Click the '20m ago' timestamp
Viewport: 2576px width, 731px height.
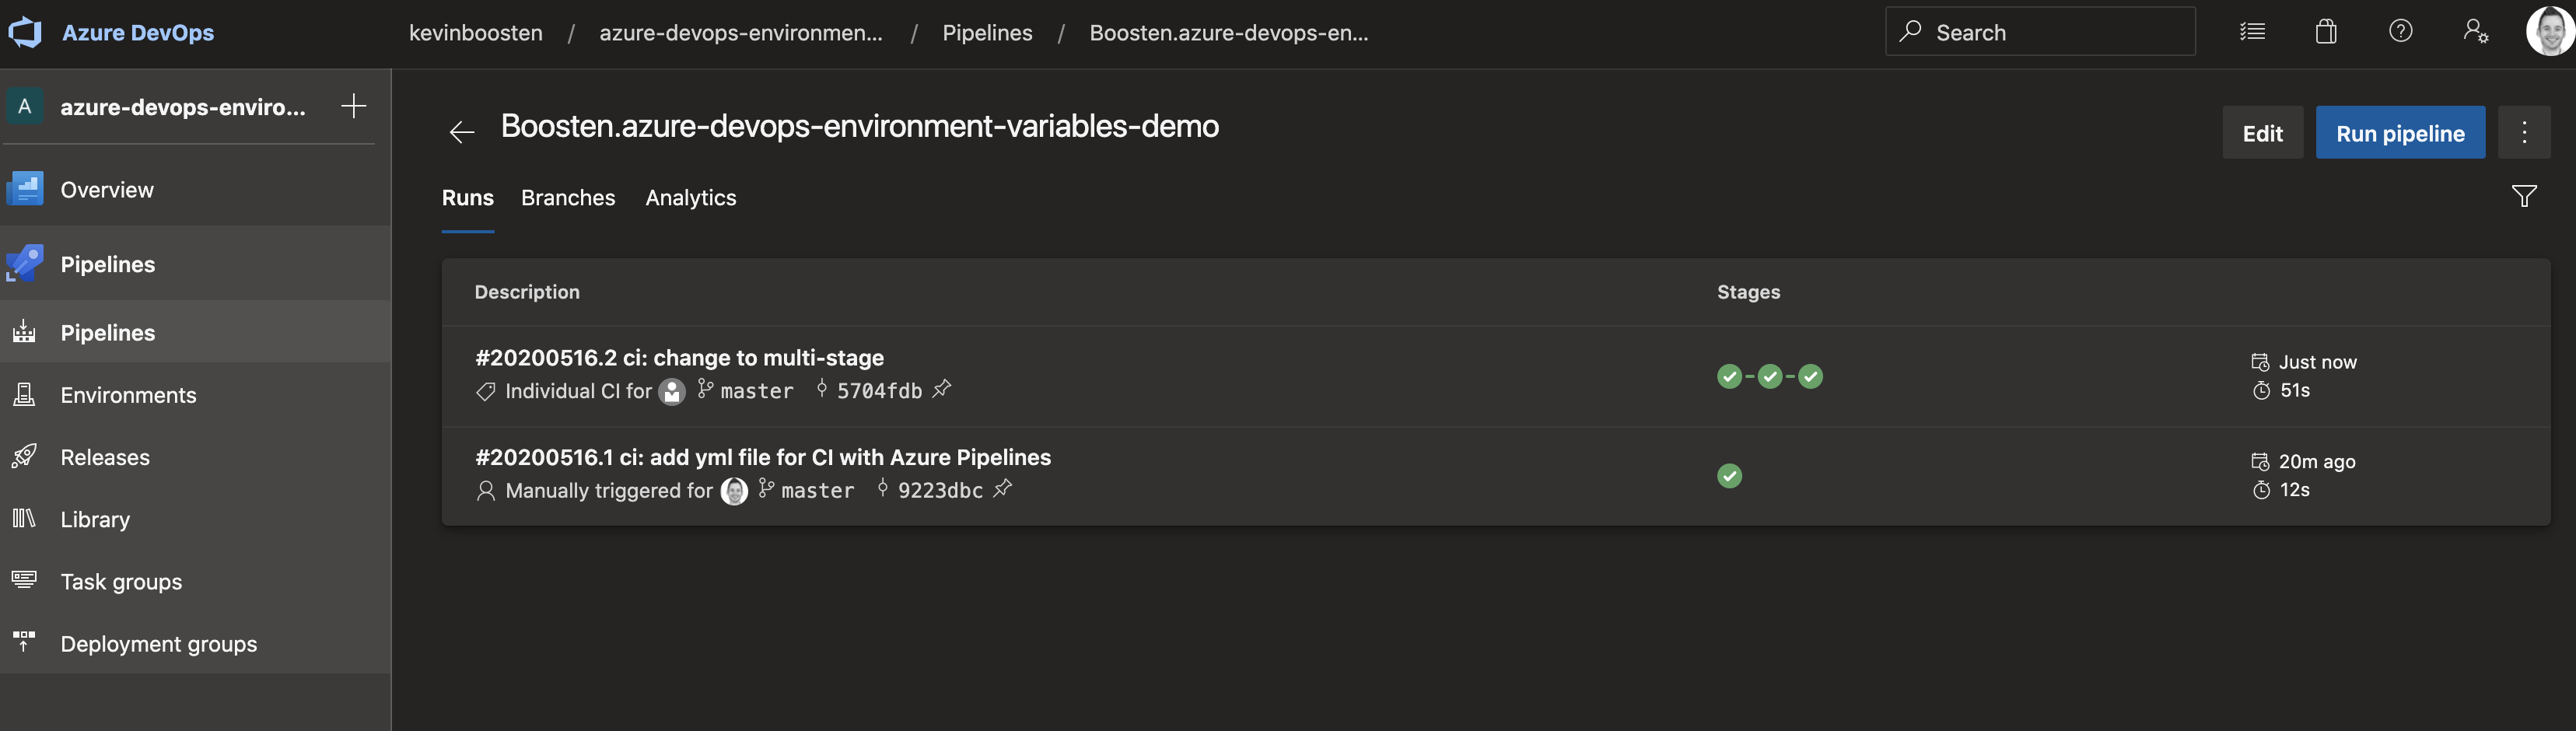click(x=2317, y=461)
